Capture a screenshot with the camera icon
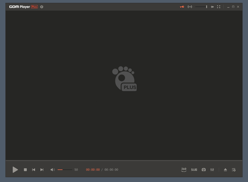The height and width of the screenshot is (182, 248). click(x=204, y=170)
